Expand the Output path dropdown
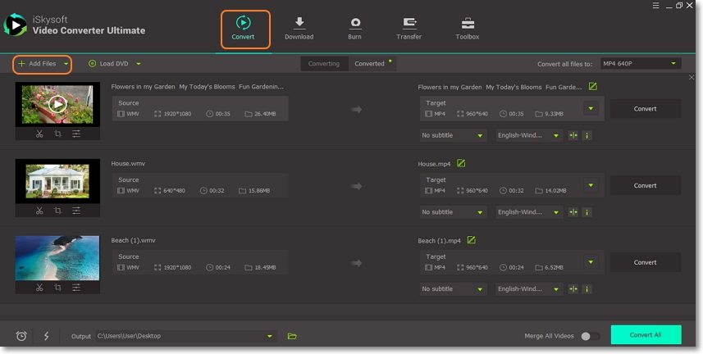The height and width of the screenshot is (354, 703). click(x=270, y=336)
